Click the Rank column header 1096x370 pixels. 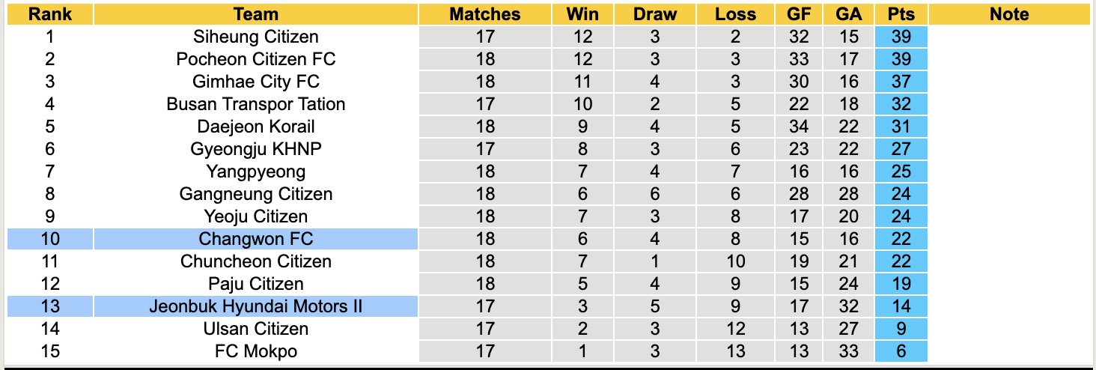pyautogui.click(x=50, y=14)
